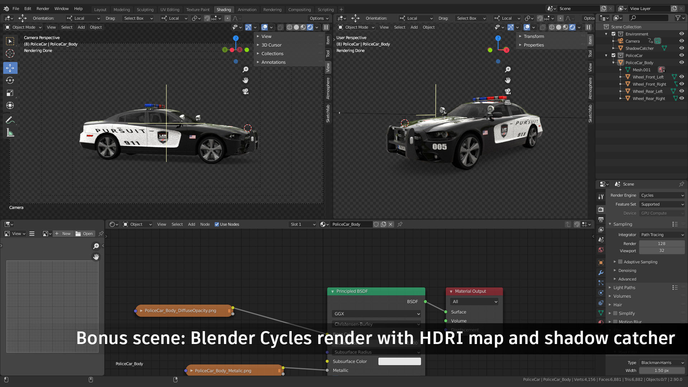Toggle camera view icon in left viewport
The image size is (688, 387).
pyautogui.click(x=245, y=91)
